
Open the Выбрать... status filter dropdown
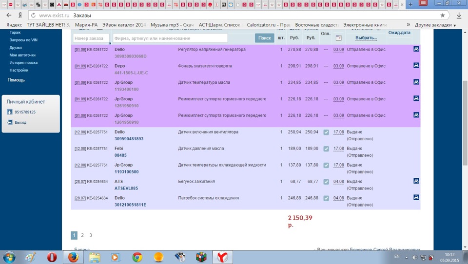click(366, 38)
